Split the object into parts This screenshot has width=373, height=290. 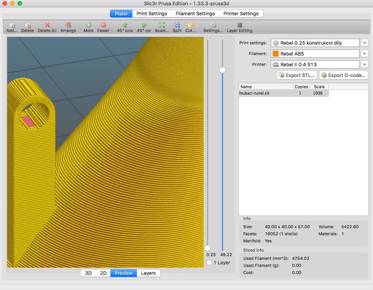click(177, 25)
